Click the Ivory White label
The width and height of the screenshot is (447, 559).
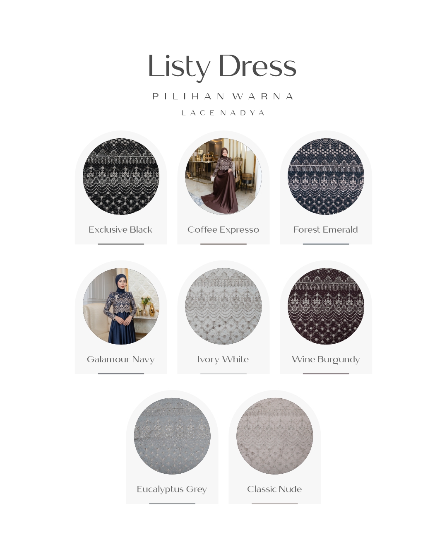coord(223,359)
